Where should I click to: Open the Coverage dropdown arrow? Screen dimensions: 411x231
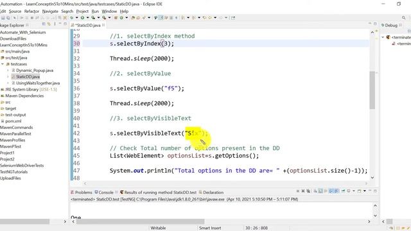98,18
